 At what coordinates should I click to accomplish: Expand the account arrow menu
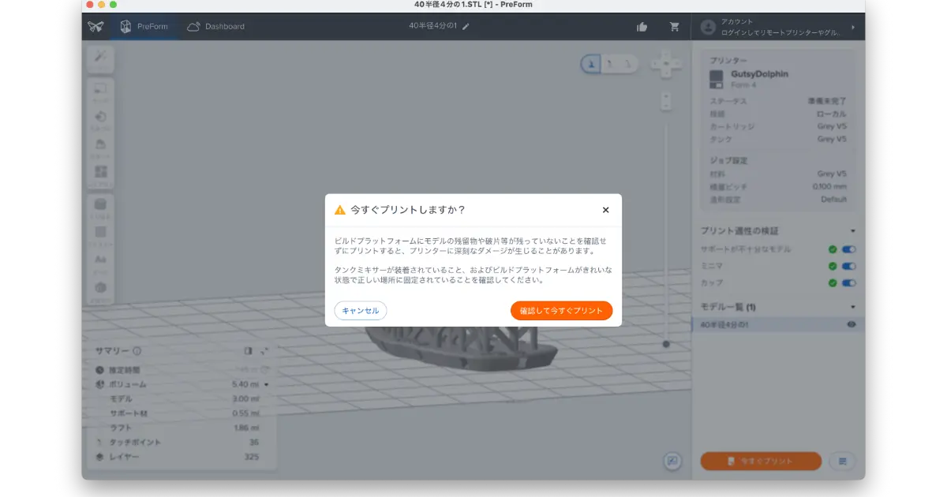pyautogui.click(x=853, y=27)
